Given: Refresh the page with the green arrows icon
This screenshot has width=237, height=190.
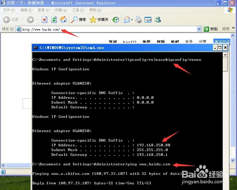Looking at the screenshot, I should coord(54,20).
